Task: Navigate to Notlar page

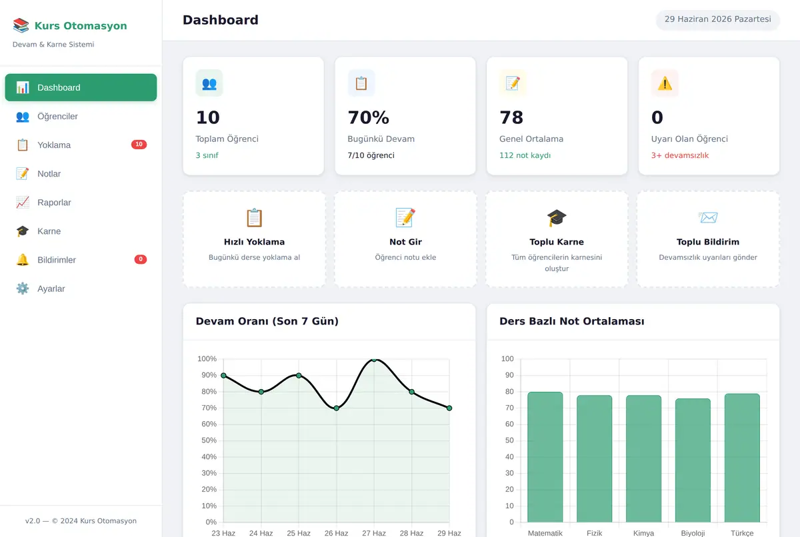Action: [81, 173]
